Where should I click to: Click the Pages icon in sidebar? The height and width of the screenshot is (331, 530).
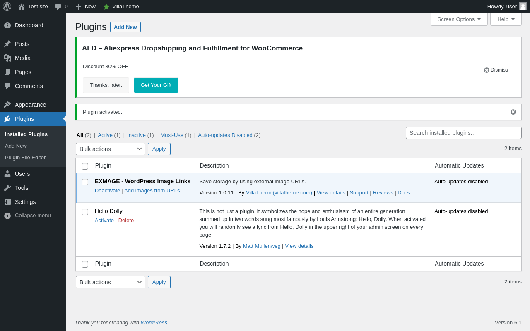(x=7, y=72)
